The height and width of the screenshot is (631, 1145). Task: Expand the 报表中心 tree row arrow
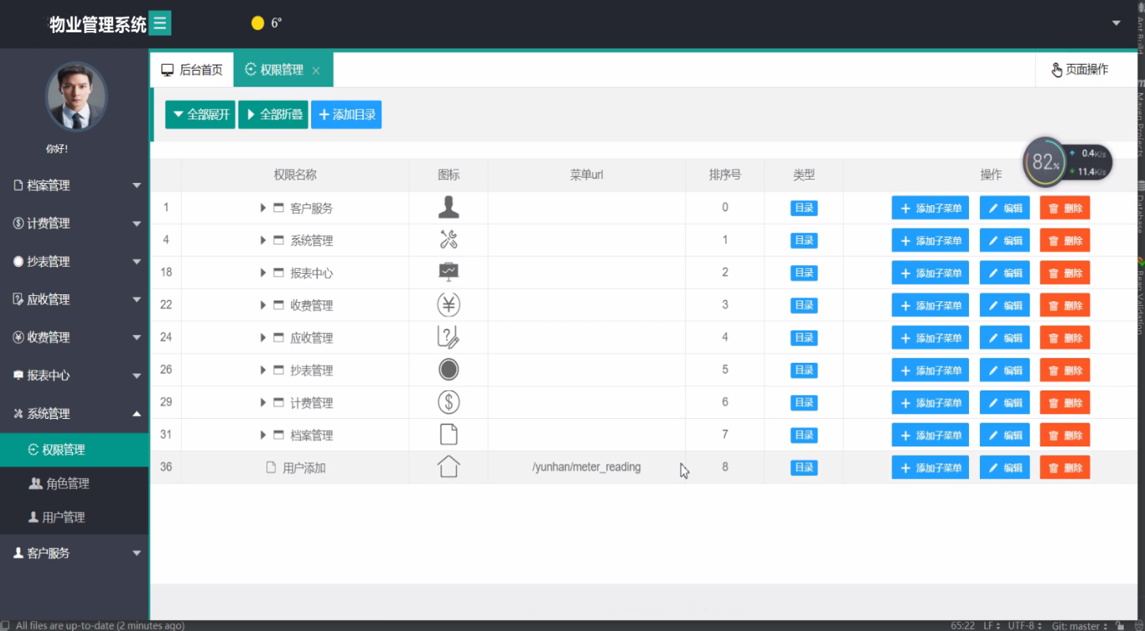263,273
